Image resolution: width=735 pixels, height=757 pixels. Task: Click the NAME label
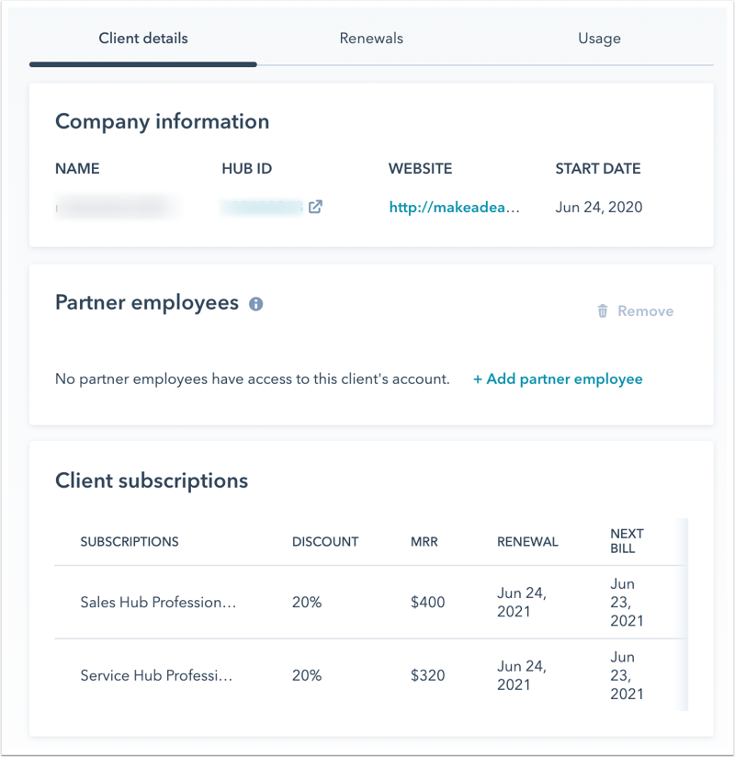(77, 168)
